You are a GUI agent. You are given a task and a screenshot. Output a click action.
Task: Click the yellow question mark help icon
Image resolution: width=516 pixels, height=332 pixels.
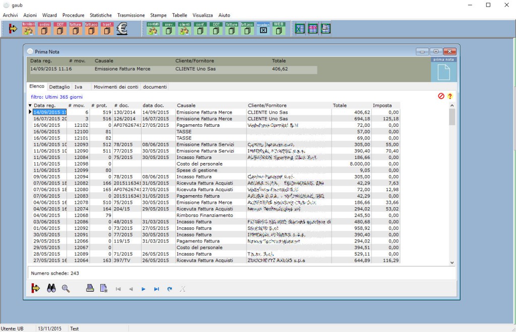coord(450,96)
